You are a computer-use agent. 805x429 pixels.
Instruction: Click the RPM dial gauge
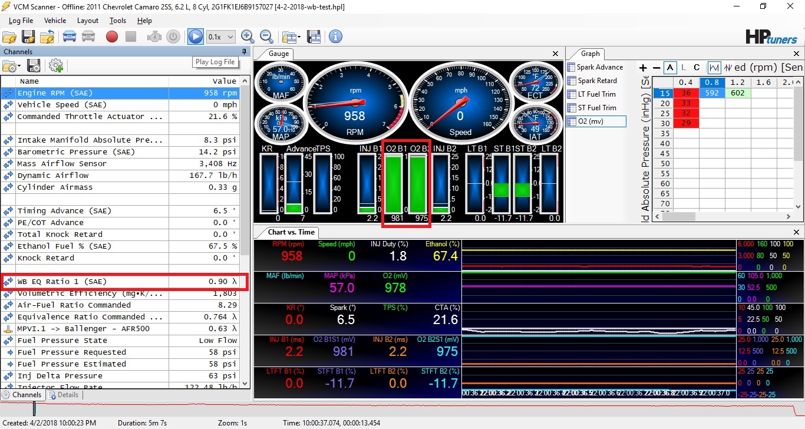(x=354, y=103)
